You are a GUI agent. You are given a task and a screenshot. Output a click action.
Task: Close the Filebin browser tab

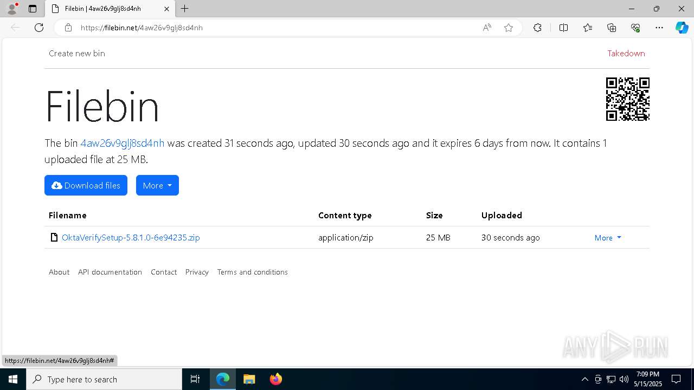166,9
